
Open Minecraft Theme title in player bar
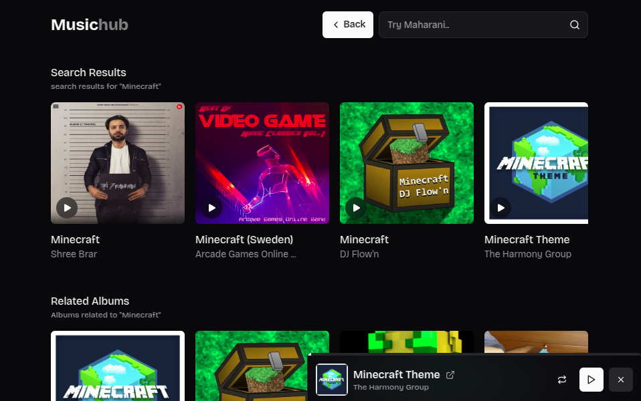397,374
